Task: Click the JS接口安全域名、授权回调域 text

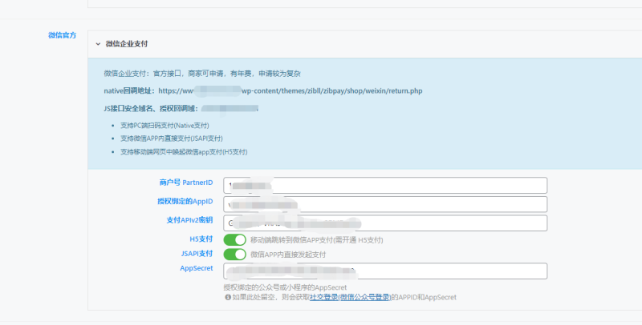Action: (152, 108)
